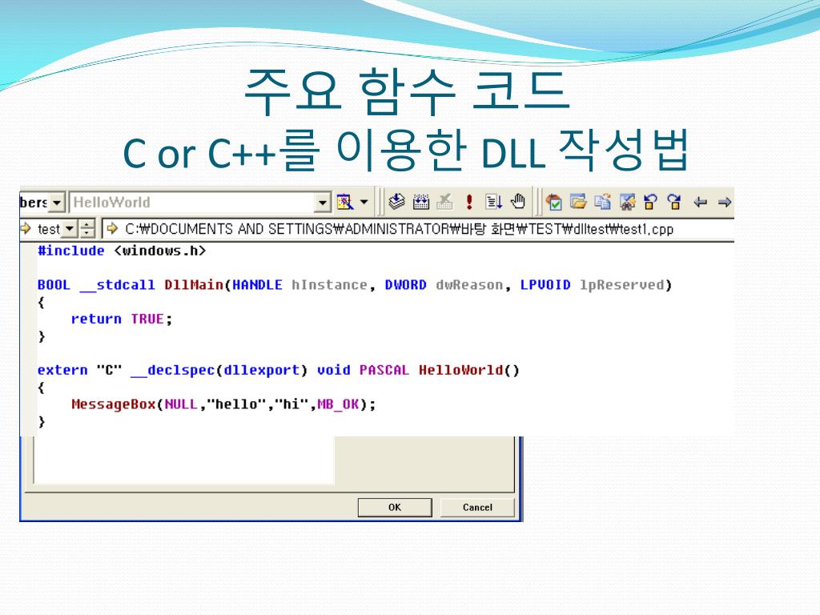Click the '__stdcall' keyword in the code

118,285
